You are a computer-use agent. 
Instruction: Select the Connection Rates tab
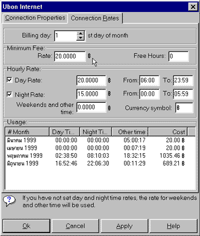tap(95, 18)
